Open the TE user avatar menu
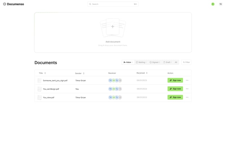 click(x=221, y=4)
